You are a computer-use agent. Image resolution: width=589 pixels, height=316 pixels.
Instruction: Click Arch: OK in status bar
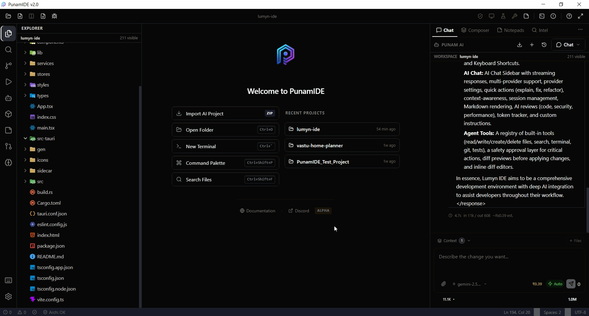pos(54,312)
